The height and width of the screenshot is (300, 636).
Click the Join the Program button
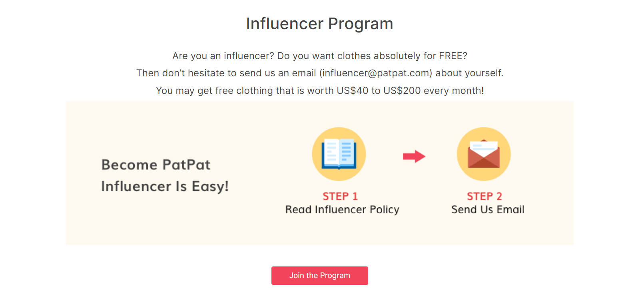pos(320,276)
